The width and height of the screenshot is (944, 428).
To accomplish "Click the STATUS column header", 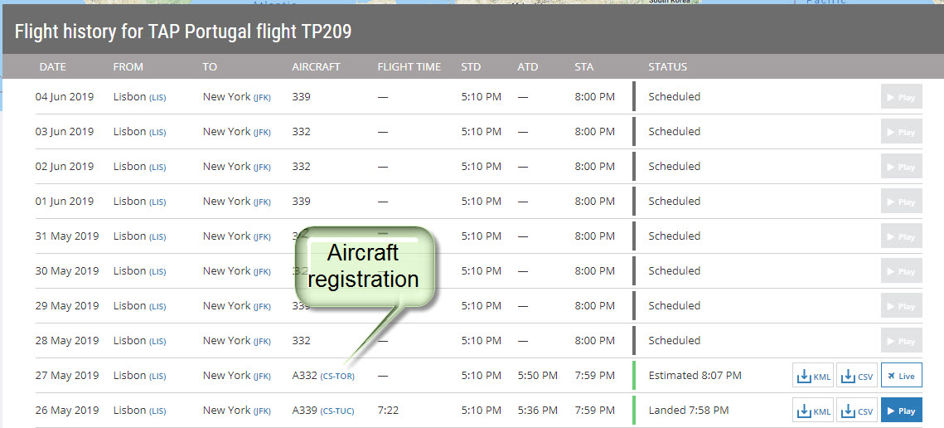I will coord(667,66).
